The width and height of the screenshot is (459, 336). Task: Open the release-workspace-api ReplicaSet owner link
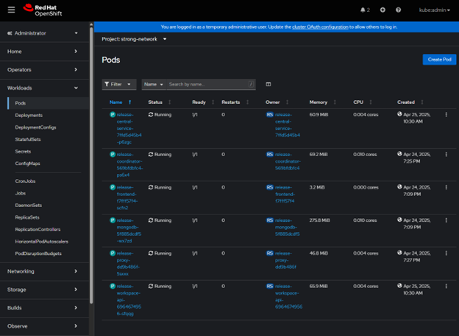click(288, 296)
